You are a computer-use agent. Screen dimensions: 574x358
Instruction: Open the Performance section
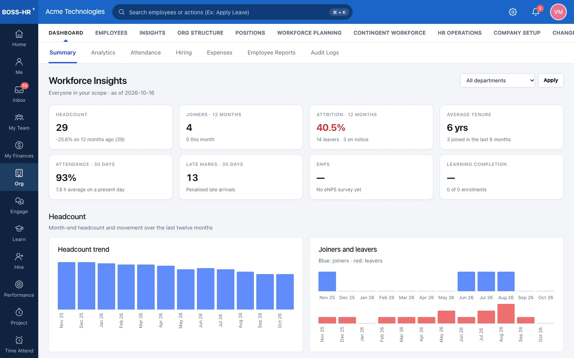(x=19, y=289)
